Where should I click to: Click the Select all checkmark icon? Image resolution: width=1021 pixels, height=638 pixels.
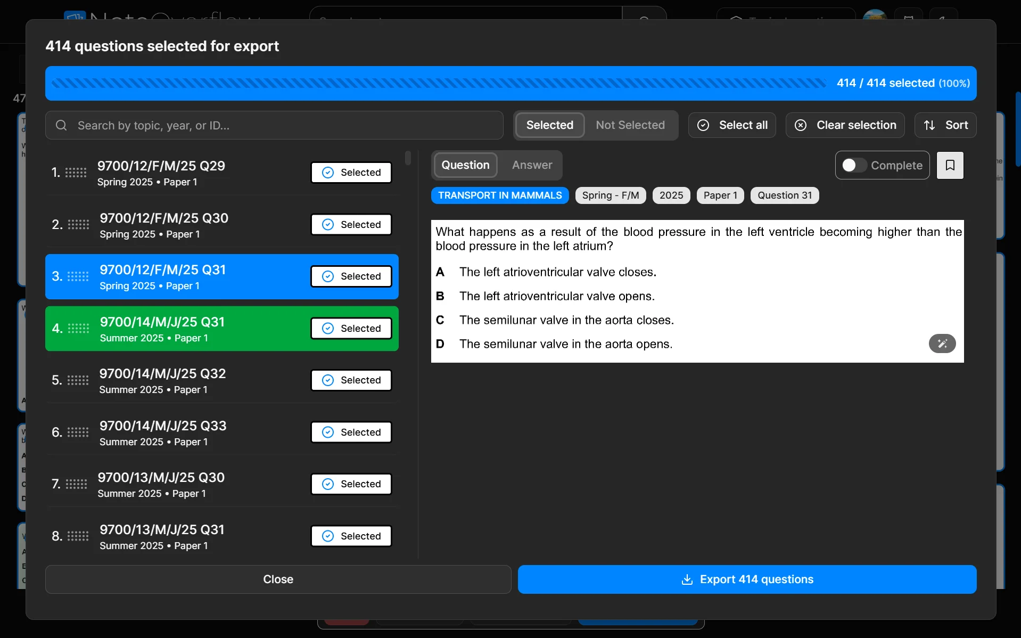point(703,125)
